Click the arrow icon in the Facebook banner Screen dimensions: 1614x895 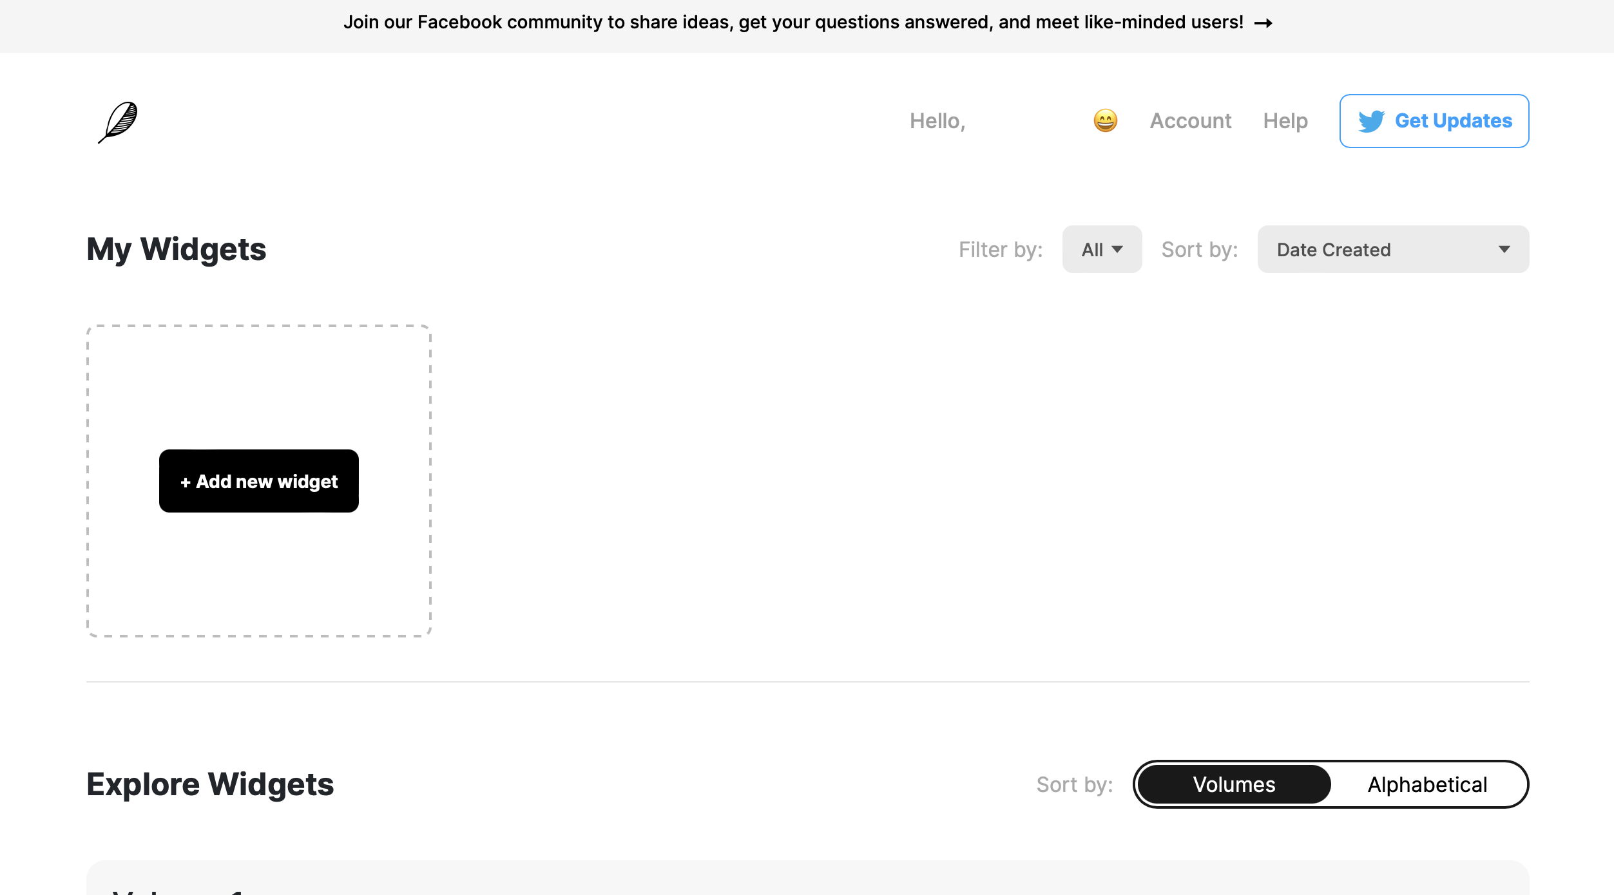[1263, 23]
